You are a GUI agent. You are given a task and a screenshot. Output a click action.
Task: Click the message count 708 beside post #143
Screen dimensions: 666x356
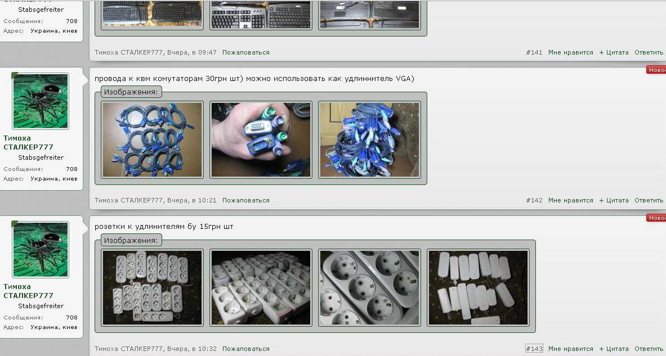coord(72,317)
